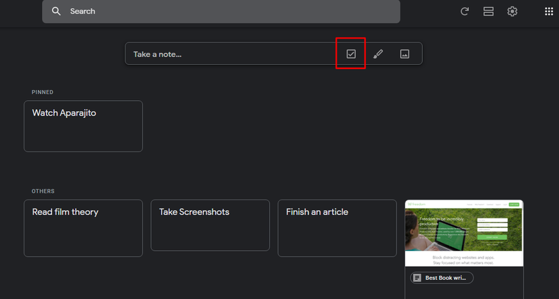Refresh notes with the refresh icon
Viewport: 559px width, 299px height.
tap(465, 11)
